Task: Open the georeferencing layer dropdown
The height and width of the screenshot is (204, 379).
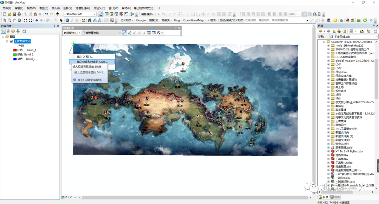Action: point(120,33)
